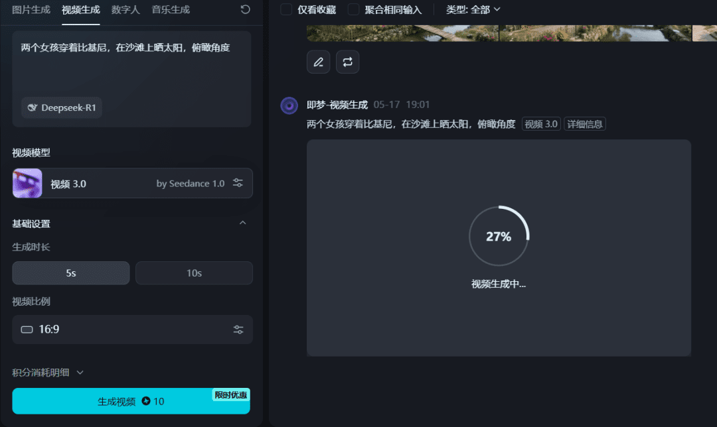Expand the 积分消耗明细 details
This screenshot has height=427, width=717.
[48, 373]
